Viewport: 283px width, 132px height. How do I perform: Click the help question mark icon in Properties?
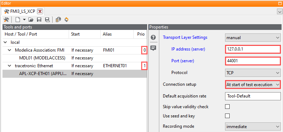pyautogui.click(x=153, y=38)
